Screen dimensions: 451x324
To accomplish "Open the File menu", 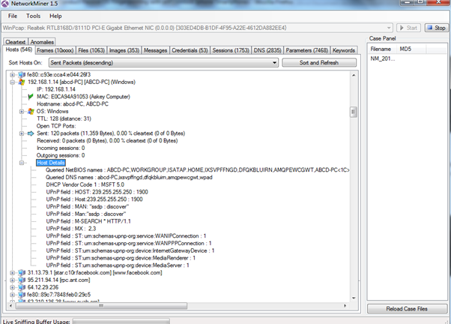I will (x=13, y=16).
